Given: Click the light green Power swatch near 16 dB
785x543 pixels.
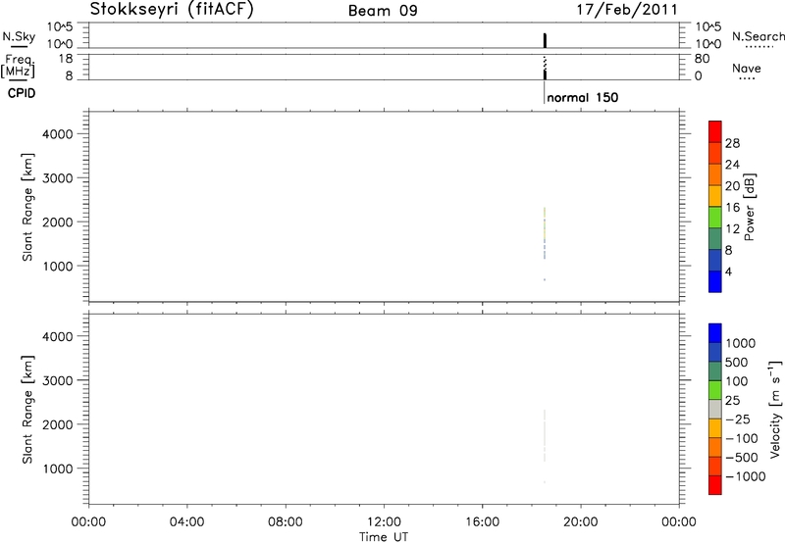Looking at the screenshot, I should [715, 217].
